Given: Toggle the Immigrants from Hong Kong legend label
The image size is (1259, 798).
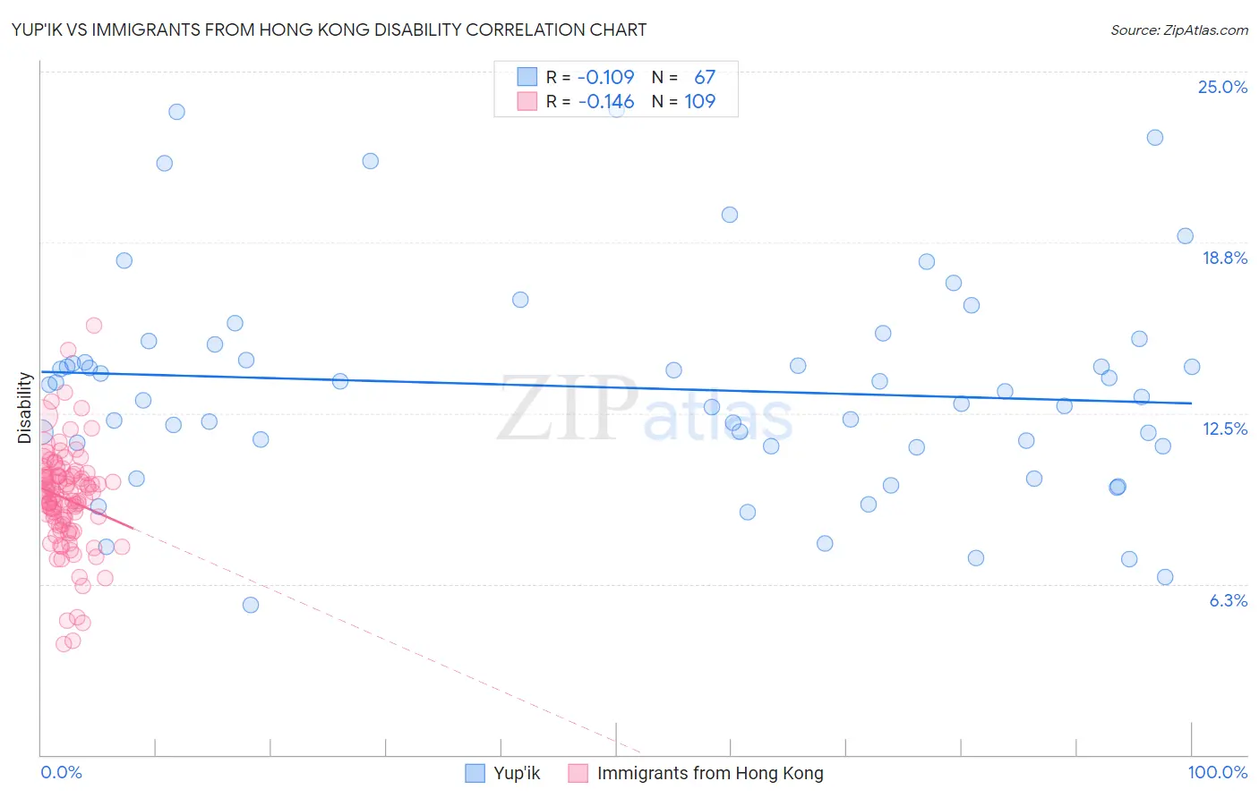Looking at the screenshot, I should tap(710, 773).
